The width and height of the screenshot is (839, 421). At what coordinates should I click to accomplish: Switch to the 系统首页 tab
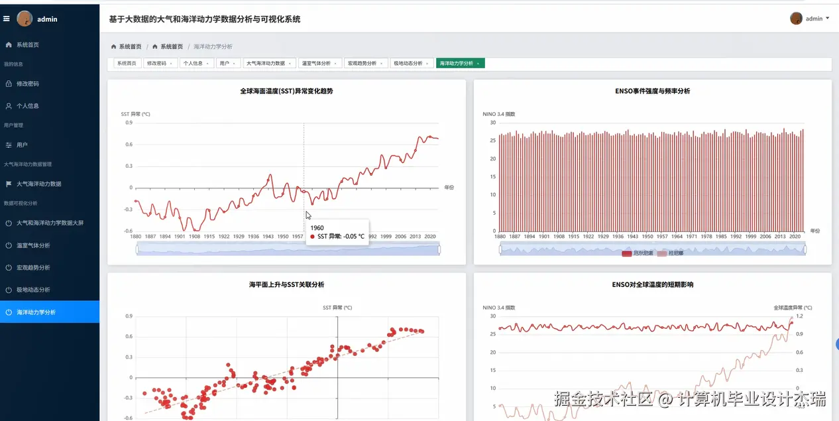coord(127,64)
